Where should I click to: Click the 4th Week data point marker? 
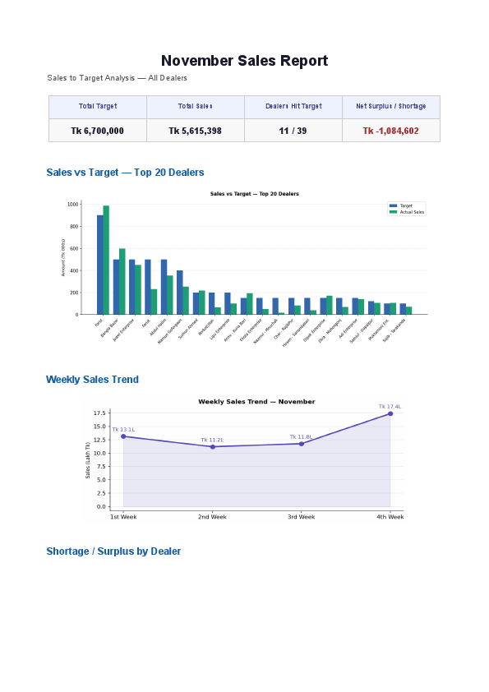390,413
